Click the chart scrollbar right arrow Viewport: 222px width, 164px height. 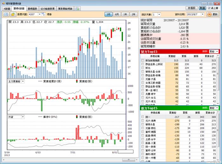pyautogui.click(x=137, y=160)
